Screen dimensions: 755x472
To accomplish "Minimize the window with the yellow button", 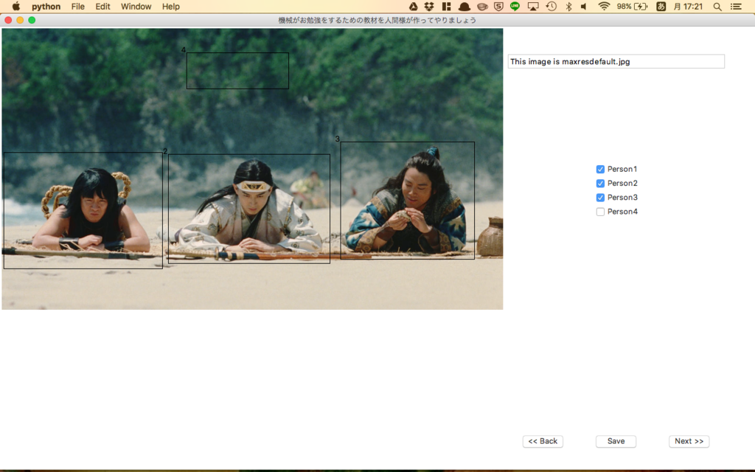I will 20,20.
